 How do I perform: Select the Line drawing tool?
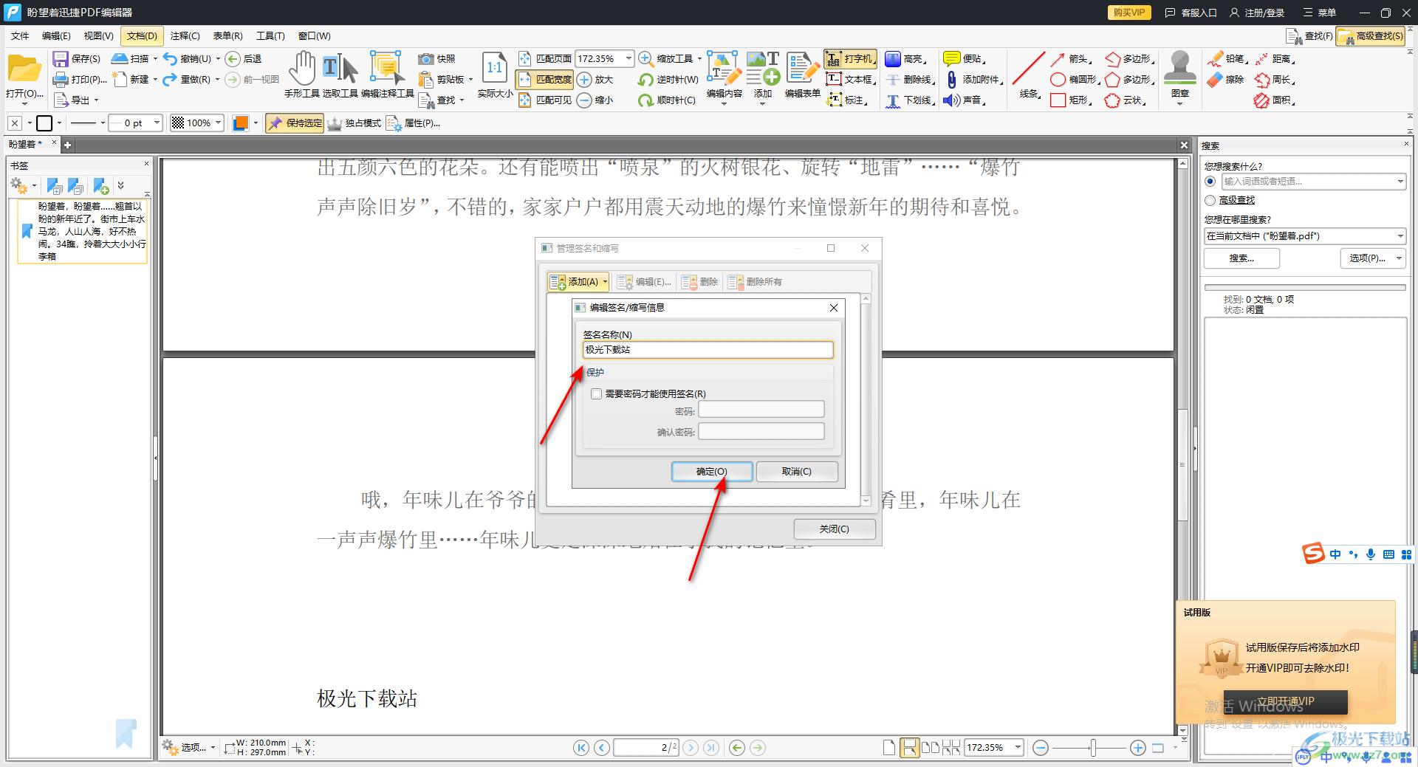coord(1029,75)
